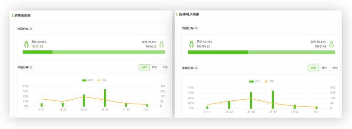
Task: Click the male figure icon in 消费者画像
Action: click(x=26, y=44)
